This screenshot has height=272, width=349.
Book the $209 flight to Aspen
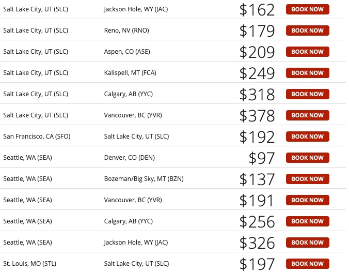(307, 52)
